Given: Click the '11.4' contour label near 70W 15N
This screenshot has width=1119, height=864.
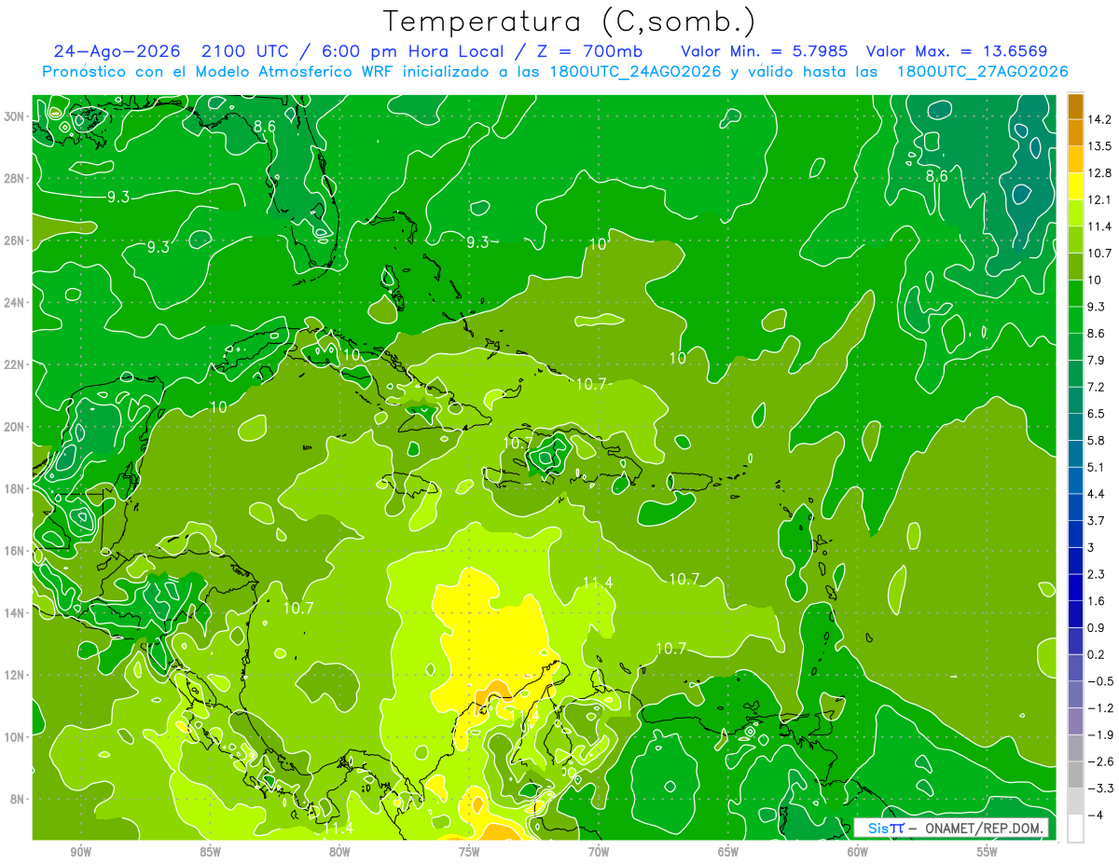Looking at the screenshot, I should tap(598, 583).
